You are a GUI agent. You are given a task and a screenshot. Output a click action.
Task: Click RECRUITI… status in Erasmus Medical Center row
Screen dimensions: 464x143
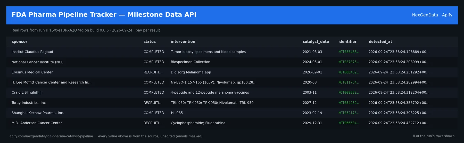click(153, 72)
